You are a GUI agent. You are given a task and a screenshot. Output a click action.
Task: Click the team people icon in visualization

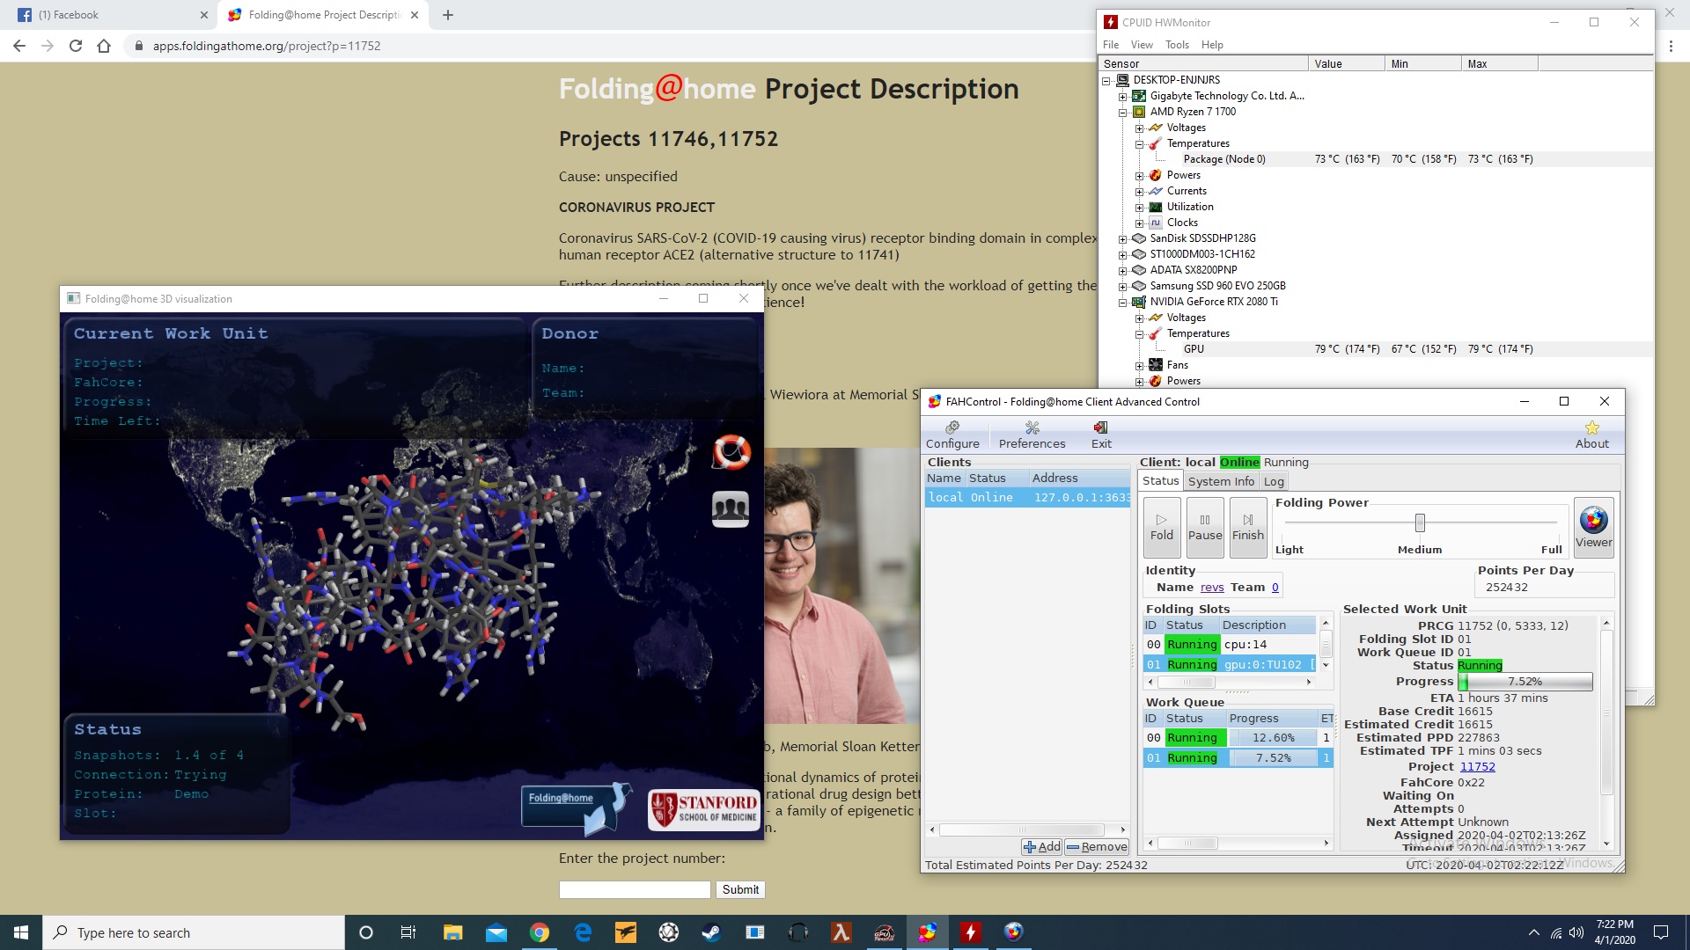click(x=731, y=508)
